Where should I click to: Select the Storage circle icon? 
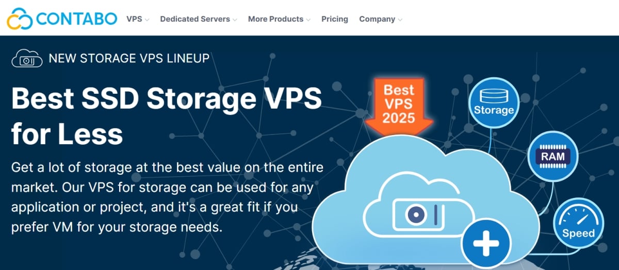pyautogui.click(x=494, y=102)
